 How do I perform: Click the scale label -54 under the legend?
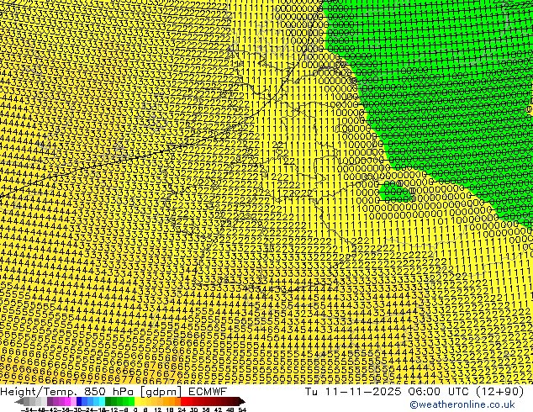coord(27,409)
